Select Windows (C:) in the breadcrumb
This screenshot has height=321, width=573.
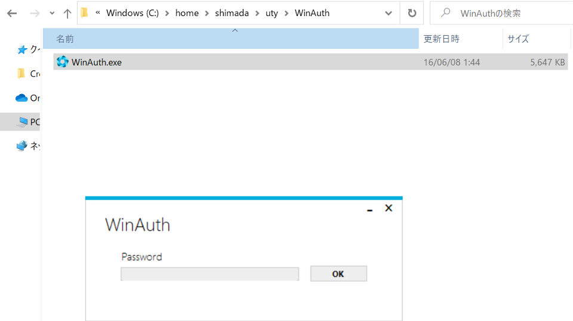click(133, 13)
